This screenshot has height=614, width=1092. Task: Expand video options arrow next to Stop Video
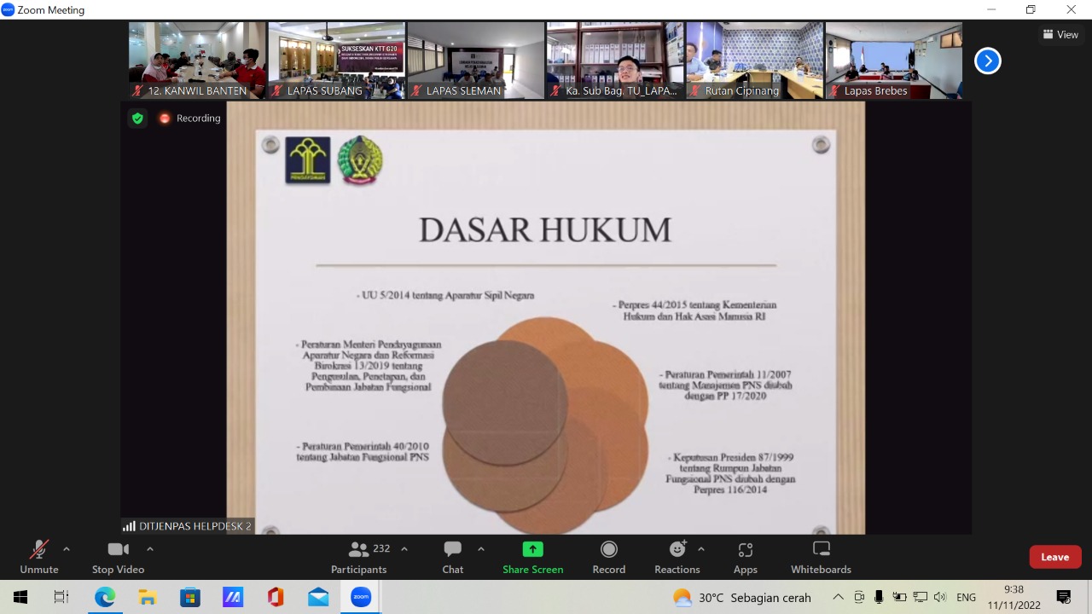tap(150, 549)
